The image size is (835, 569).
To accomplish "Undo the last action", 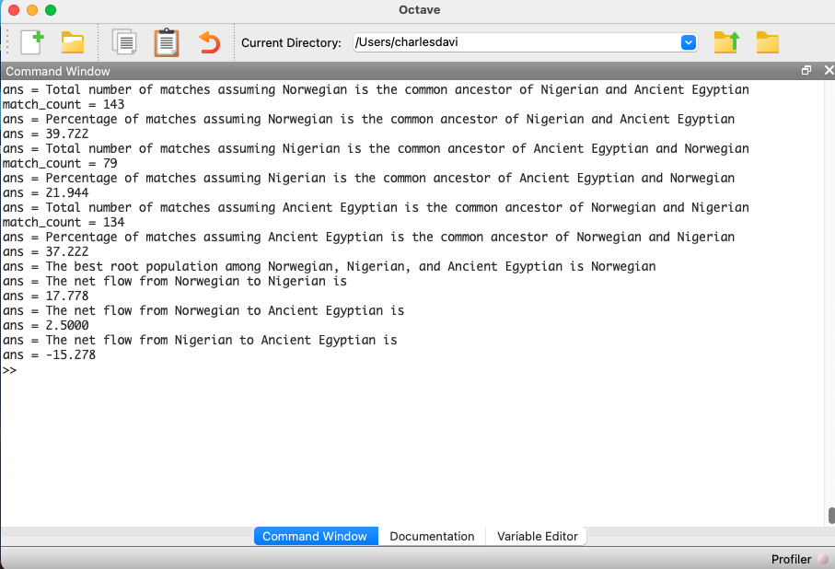I will coord(210,42).
